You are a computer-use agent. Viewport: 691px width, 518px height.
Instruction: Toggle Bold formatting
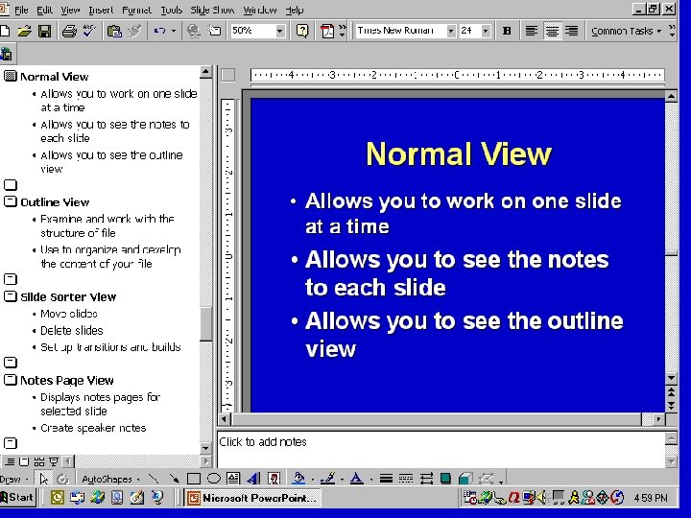click(507, 31)
